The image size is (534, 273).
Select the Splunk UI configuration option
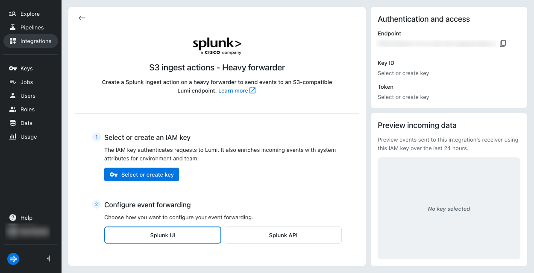tap(163, 235)
